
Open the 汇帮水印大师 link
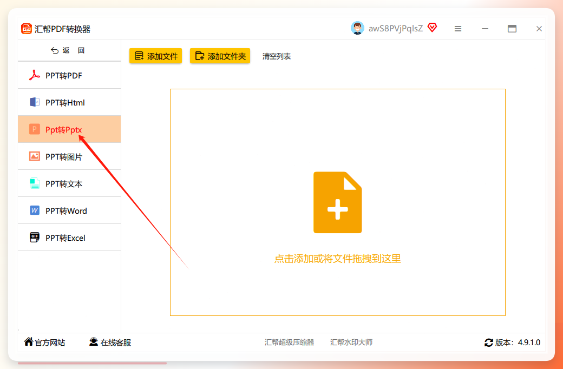pos(351,342)
